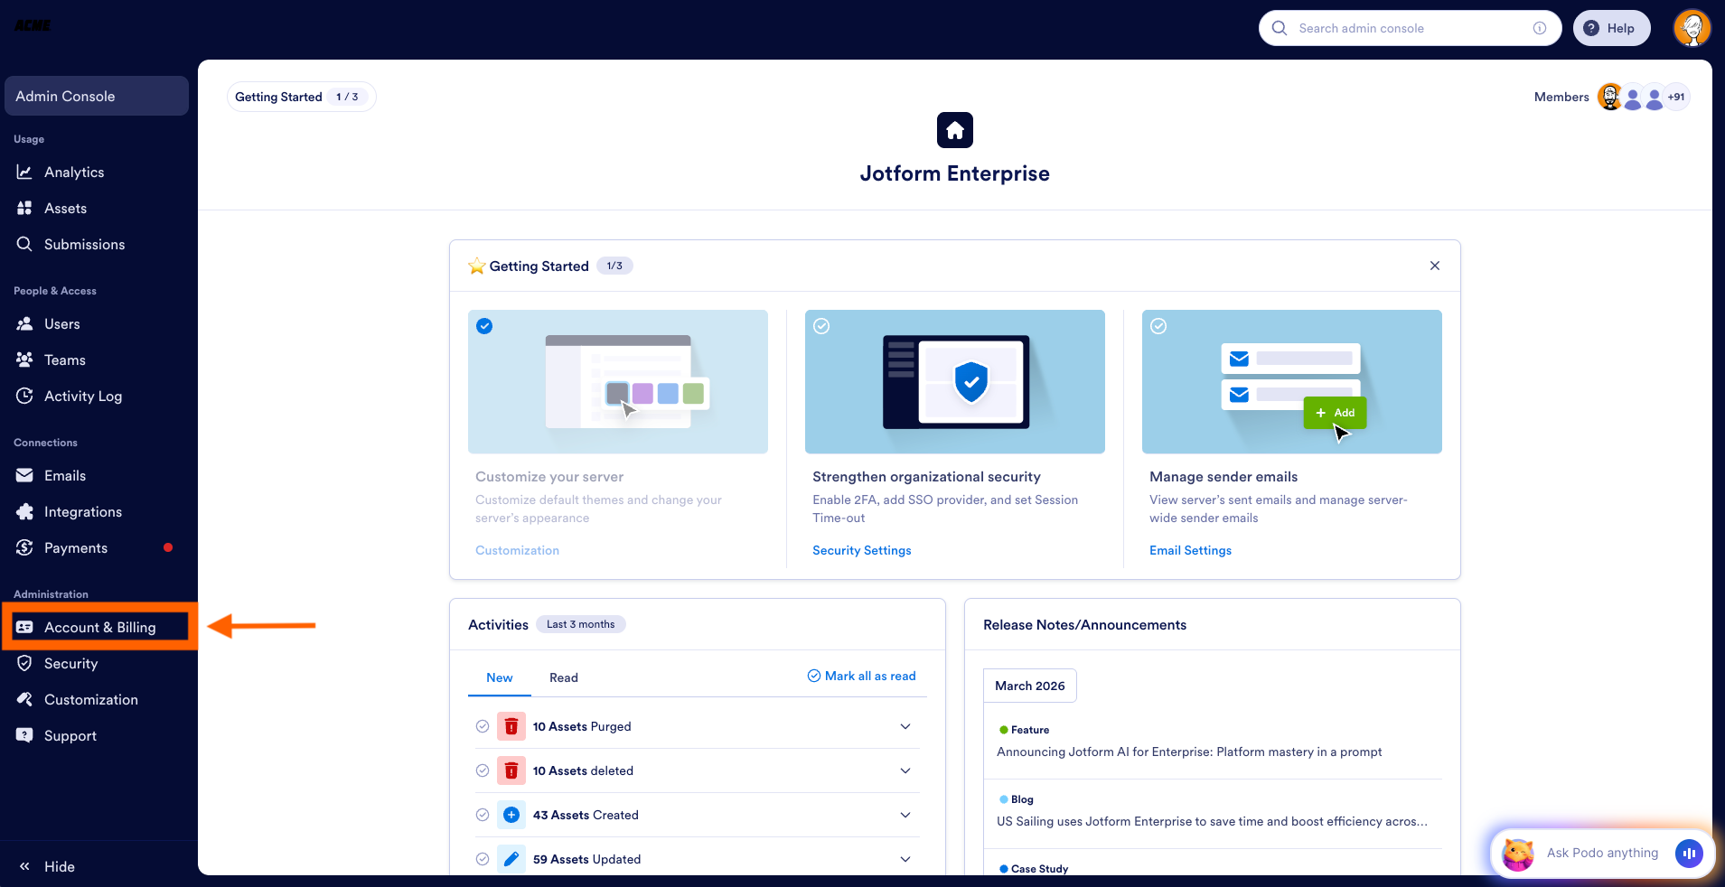Mark '43 Assets Created' as read
Screen dimensions: 1725x887
pos(483,814)
